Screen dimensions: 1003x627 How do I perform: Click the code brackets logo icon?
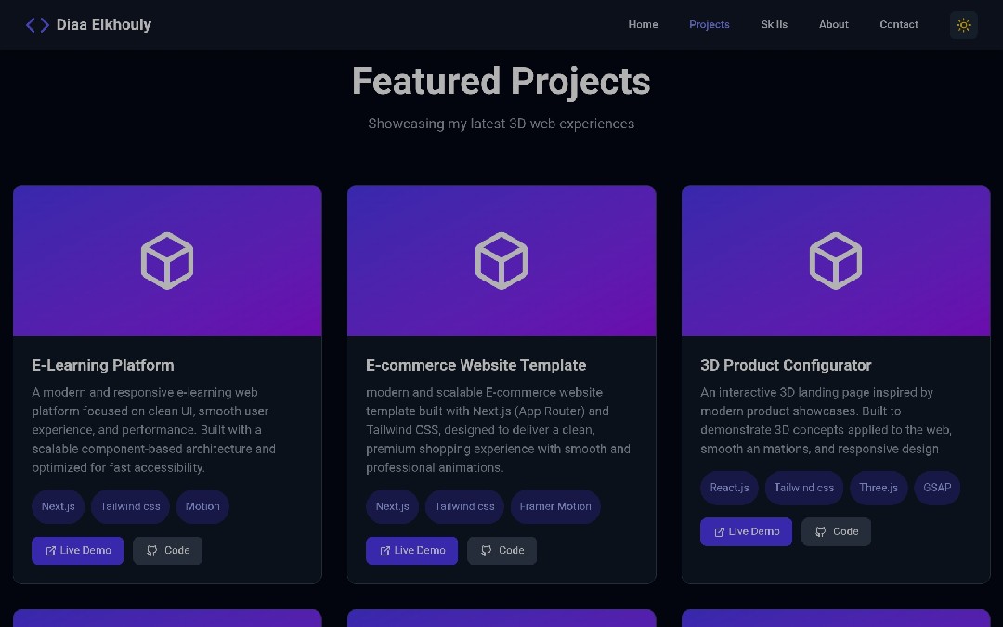click(37, 25)
